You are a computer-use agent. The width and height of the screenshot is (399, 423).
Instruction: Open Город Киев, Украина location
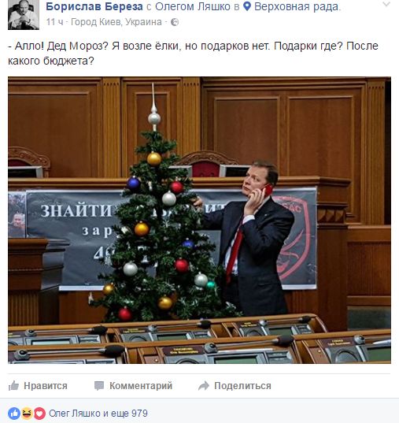(x=116, y=22)
